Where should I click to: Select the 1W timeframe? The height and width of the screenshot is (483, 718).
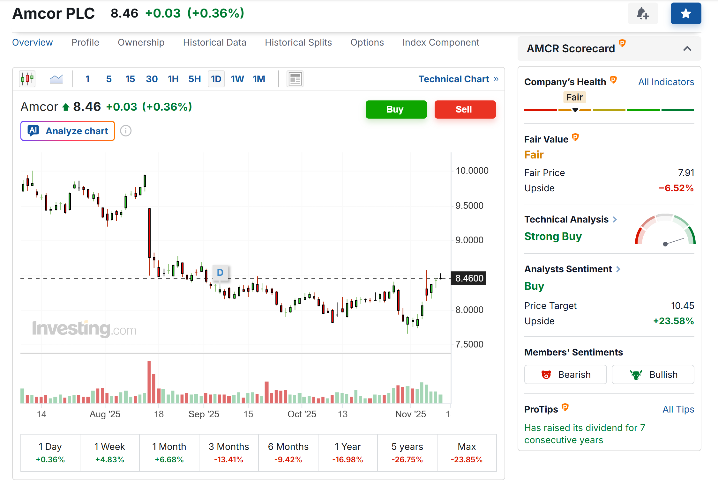click(x=237, y=79)
